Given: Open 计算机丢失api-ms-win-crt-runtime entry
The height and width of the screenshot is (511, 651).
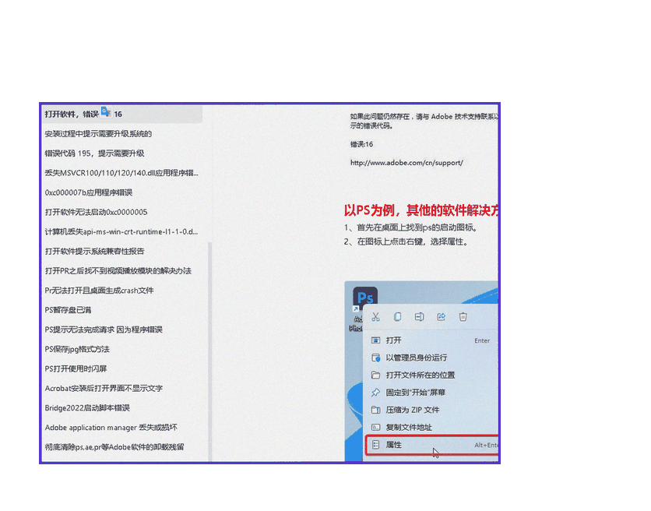Looking at the screenshot, I should point(121,231).
